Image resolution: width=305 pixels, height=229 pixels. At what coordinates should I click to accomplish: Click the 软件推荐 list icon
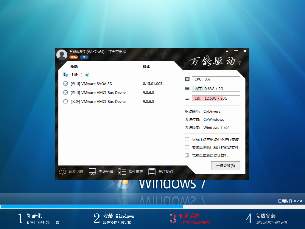(x=122, y=171)
